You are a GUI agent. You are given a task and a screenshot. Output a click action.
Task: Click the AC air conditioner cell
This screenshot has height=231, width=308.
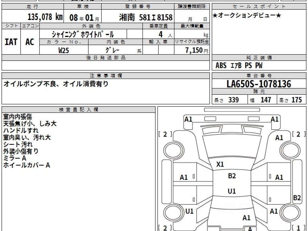[30, 42]
